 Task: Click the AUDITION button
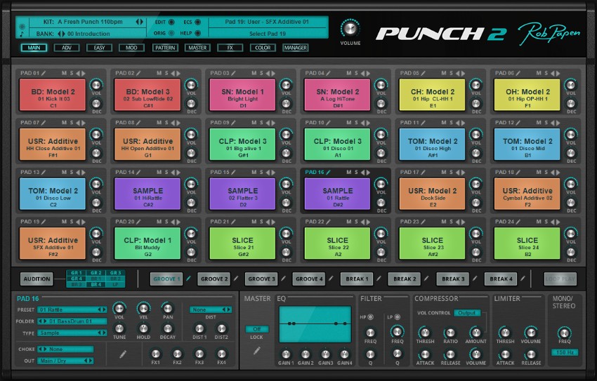37,279
